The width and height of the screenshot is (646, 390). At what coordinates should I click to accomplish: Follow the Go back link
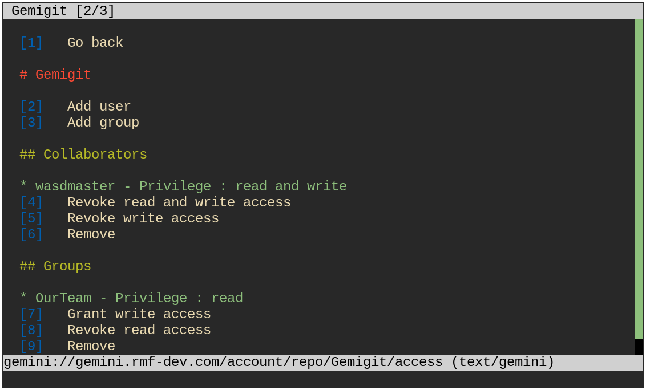[95, 42]
